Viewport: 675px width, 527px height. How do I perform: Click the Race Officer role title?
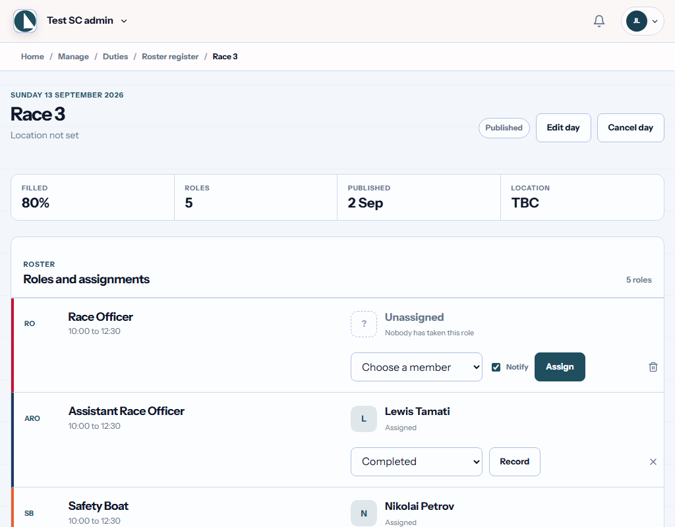click(100, 317)
